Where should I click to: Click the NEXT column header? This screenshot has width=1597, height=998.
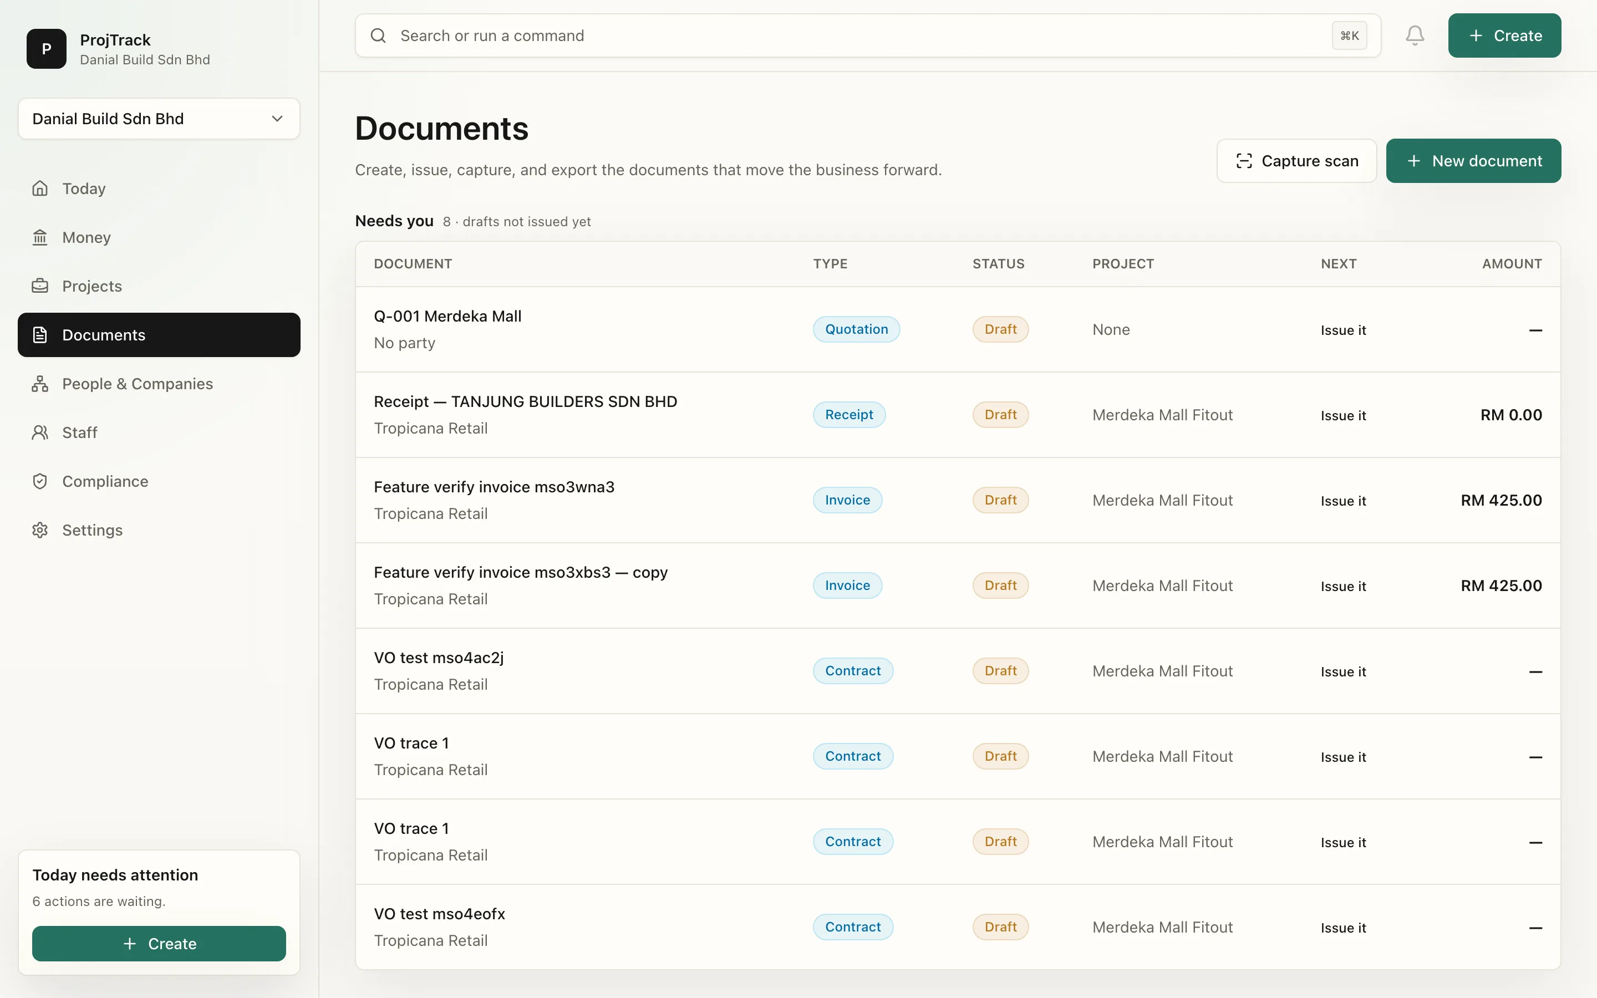pyautogui.click(x=1339, y=264)
